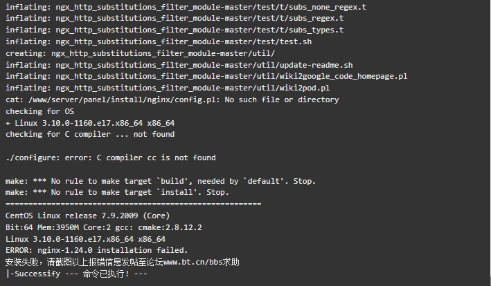Click the test/test.sh inflating line
This screenshot has height=286, width=491.
point(159,41)
